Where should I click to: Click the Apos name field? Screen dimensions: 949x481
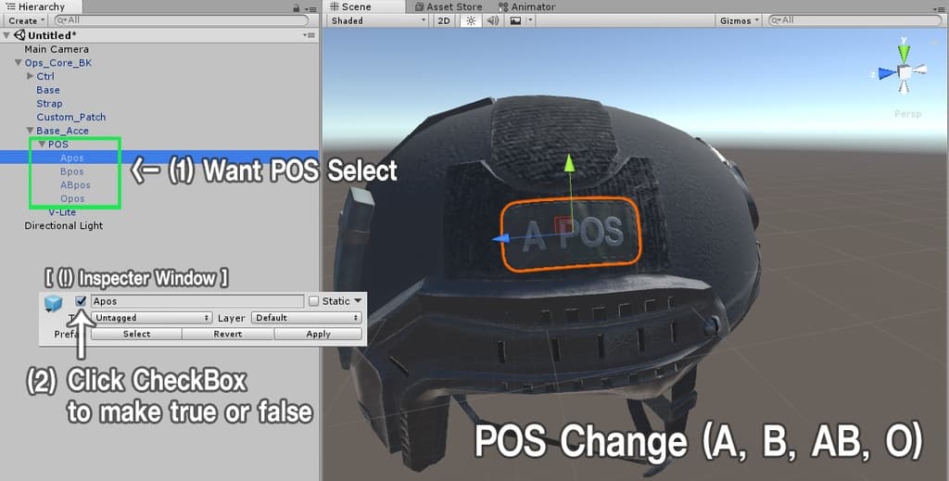tap(197, 300)
